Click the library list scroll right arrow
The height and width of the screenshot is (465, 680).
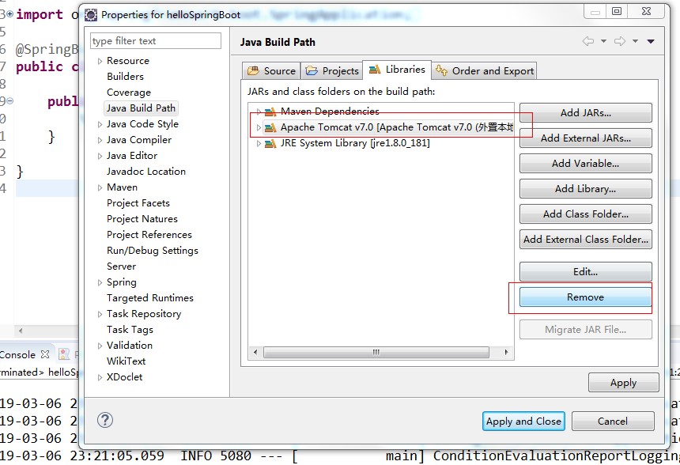click(x=506, y=352)
